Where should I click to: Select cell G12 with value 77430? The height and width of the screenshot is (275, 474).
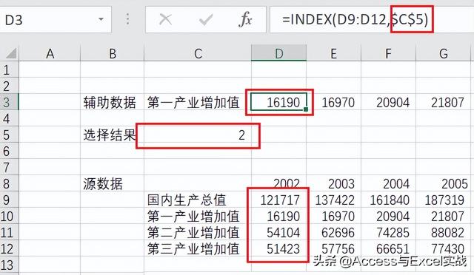coord(444,248)
